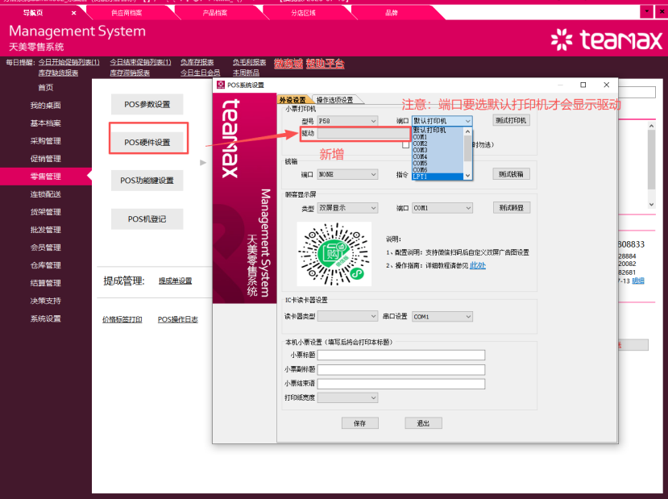This screenshot has height=499, width=668.
Task: Choose COM5 in the open port list
Action: coord(438,163)
